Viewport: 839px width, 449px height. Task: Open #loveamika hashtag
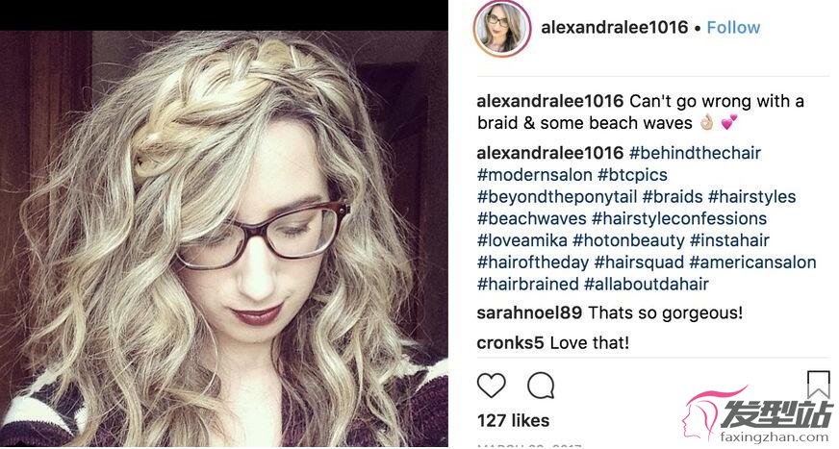coord(522,240)
